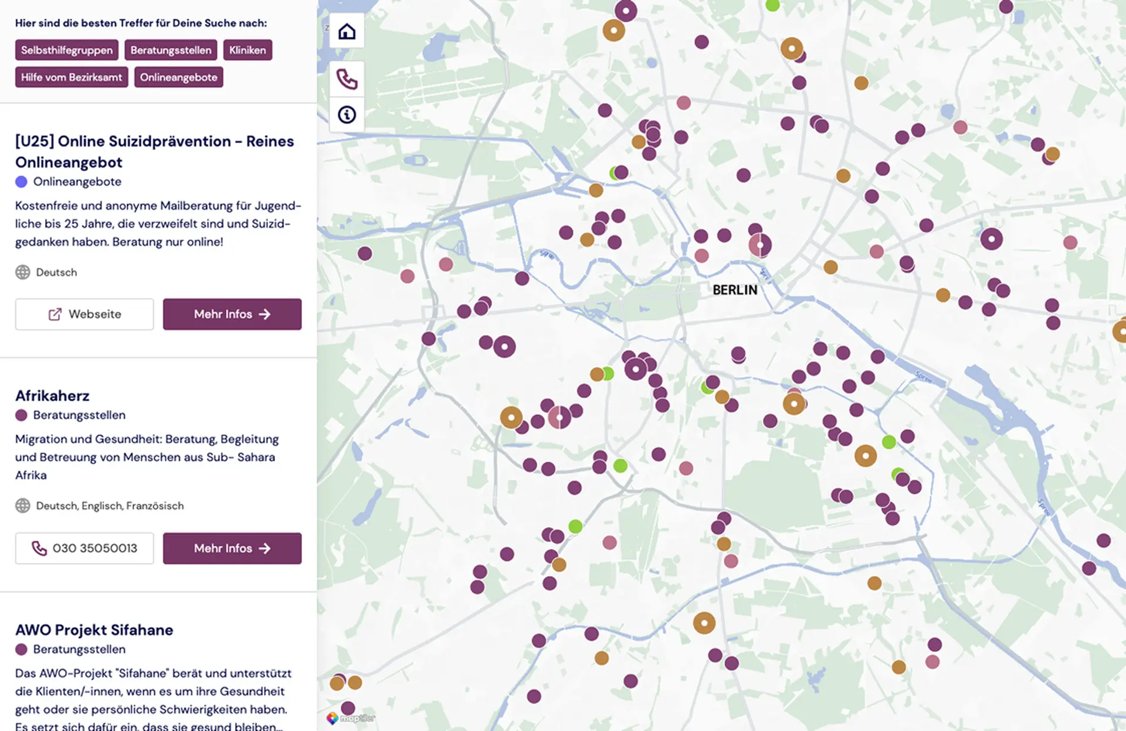1126x731 pixels.
Task: Click the external link icon in Webseite button
Action: 55,315
